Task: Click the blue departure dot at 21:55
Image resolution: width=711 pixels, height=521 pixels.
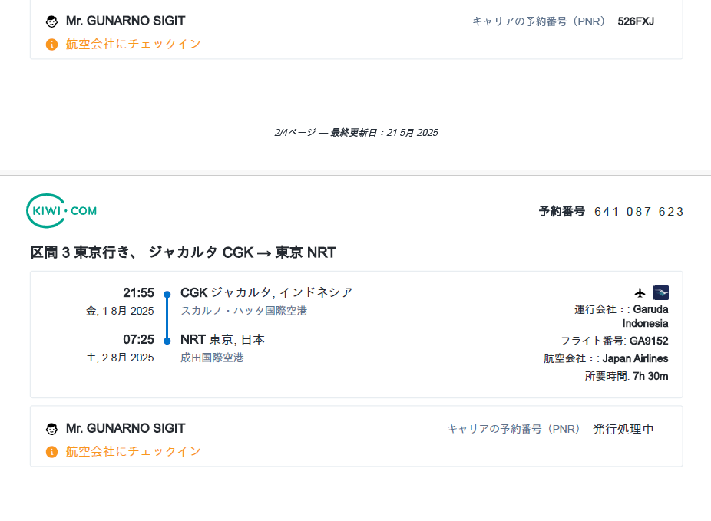Action: pos(167,294)
